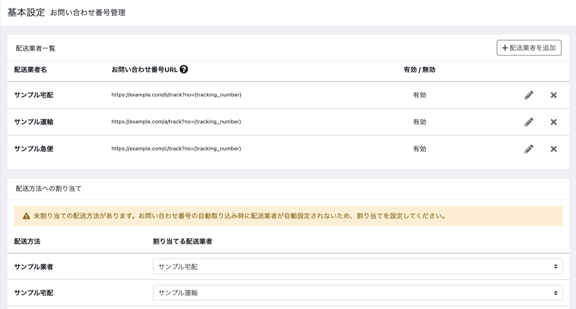Select the c/track URL of サンプル急便
The width and height of the screenshot is (576, 309).
pyautogui.click(x=177, y=149)
